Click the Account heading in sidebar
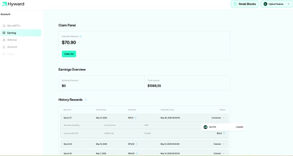Image resolution: width=293 pixels, height=156 pixels. (x=6, y=14)
